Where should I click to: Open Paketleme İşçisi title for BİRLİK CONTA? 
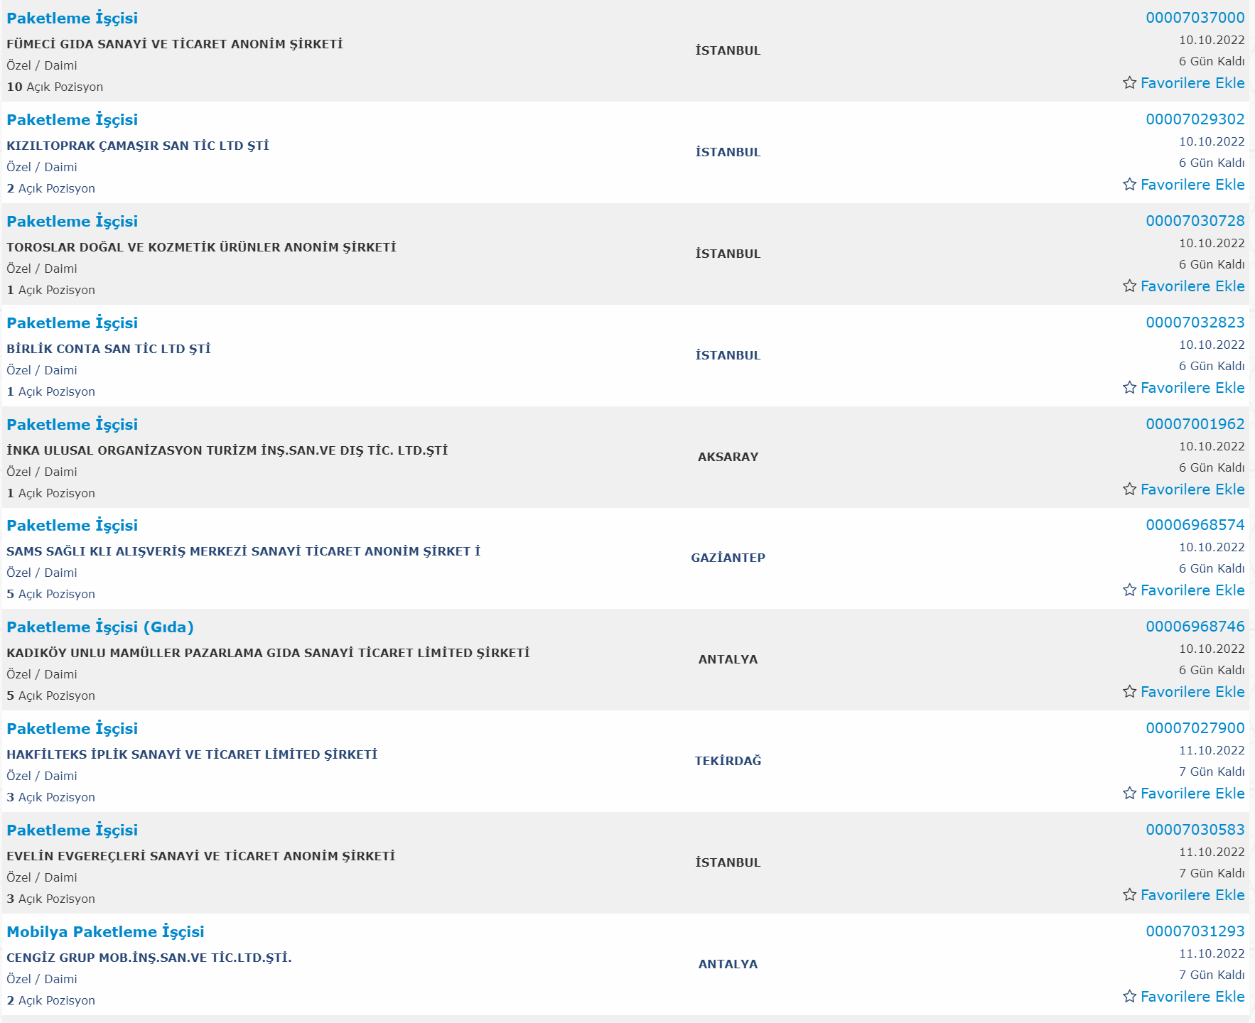(72, 323)
